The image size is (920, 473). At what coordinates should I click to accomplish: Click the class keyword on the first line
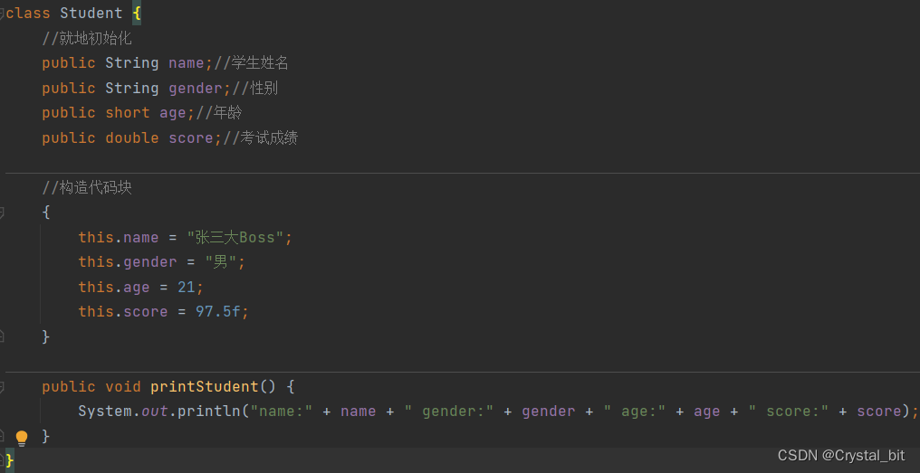pyautogui.click(x=28, y=13)
